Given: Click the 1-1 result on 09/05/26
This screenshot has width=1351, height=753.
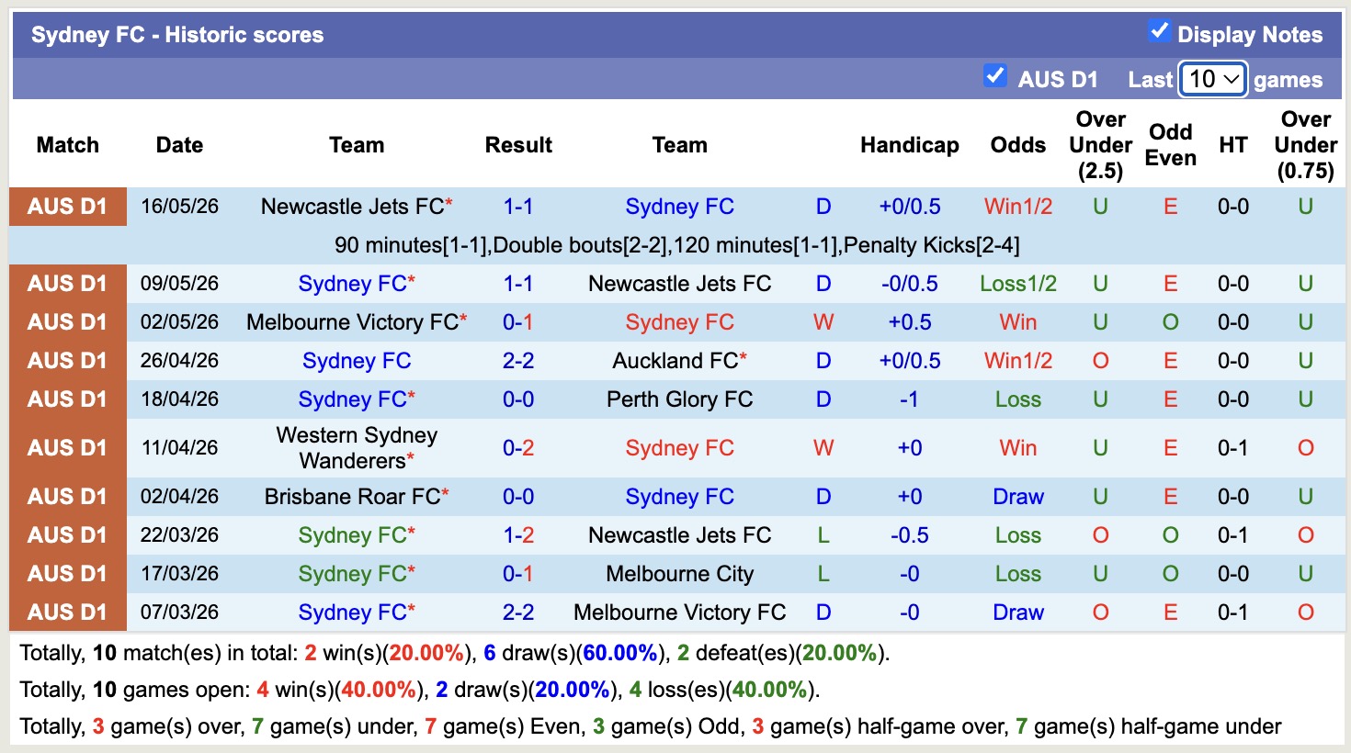Looking at the screenshot, I should point(518,284).
